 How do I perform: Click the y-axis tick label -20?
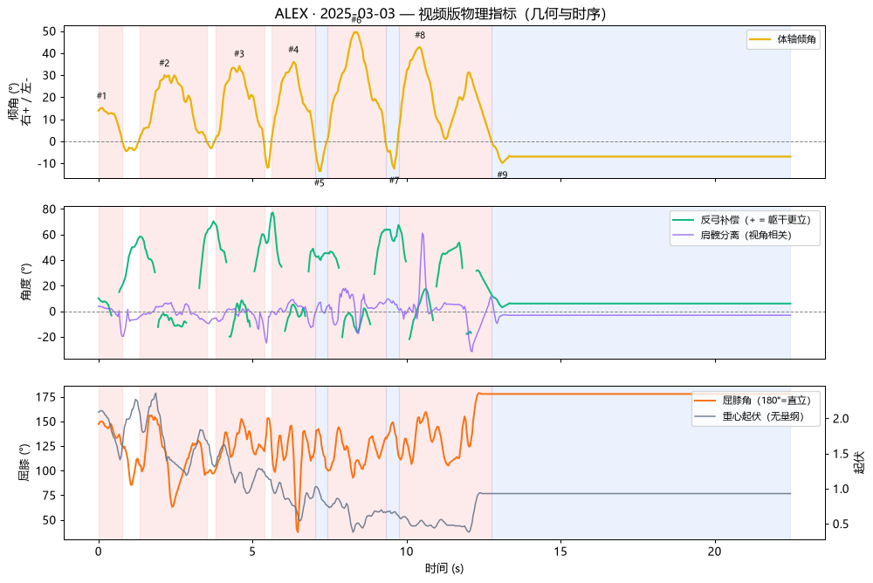pos(47,337)
